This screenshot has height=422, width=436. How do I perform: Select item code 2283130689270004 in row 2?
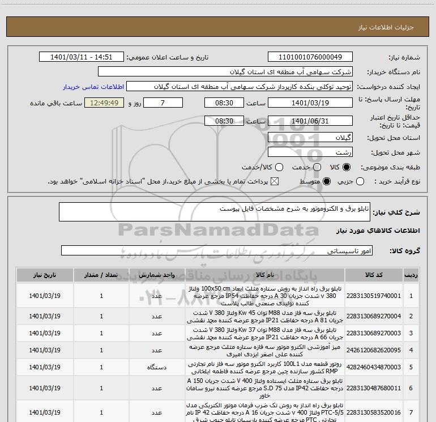click(374, 316)
